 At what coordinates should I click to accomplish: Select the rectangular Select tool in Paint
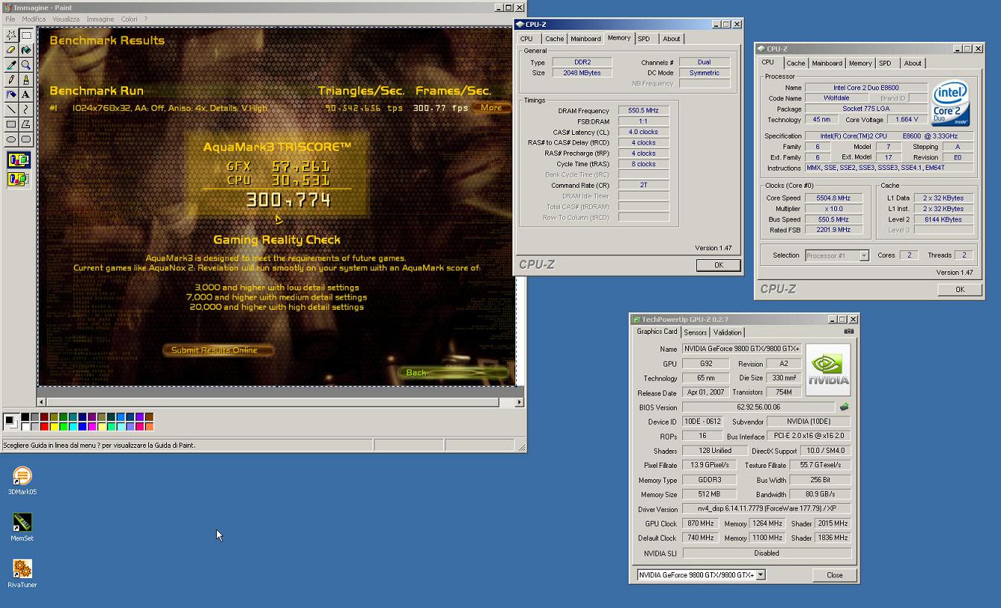click(x=26, y=35)
